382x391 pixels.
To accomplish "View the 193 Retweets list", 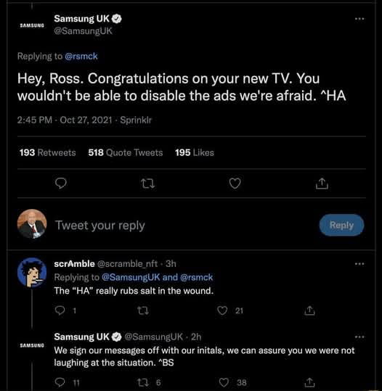I will click(48, 152).
